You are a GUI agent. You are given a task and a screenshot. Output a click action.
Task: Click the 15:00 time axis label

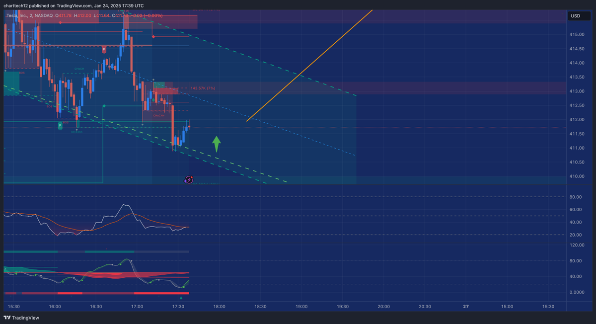507,307
